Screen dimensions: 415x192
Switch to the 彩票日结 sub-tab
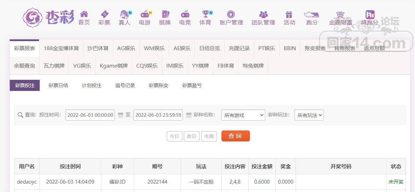click(x=58, y=85)
